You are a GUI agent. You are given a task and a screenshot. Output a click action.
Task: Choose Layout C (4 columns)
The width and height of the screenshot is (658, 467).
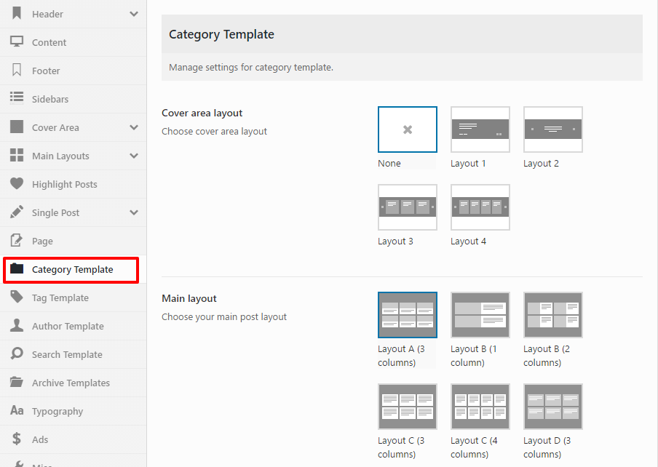(480, 406)
